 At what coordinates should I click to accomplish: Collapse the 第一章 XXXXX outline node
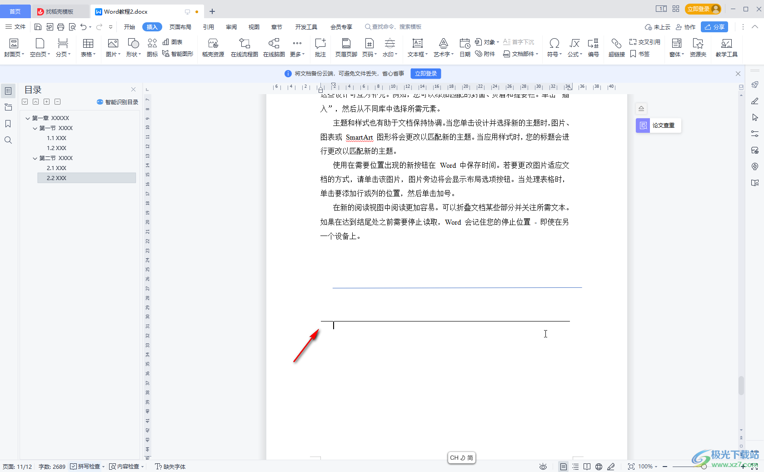(x=28, y=118)
